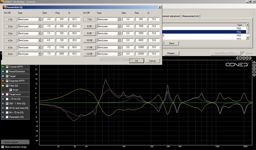Uncheck Invert checkbox under Filter EQ
This screenshot has height=150, width=256.
tap(11, 90)
